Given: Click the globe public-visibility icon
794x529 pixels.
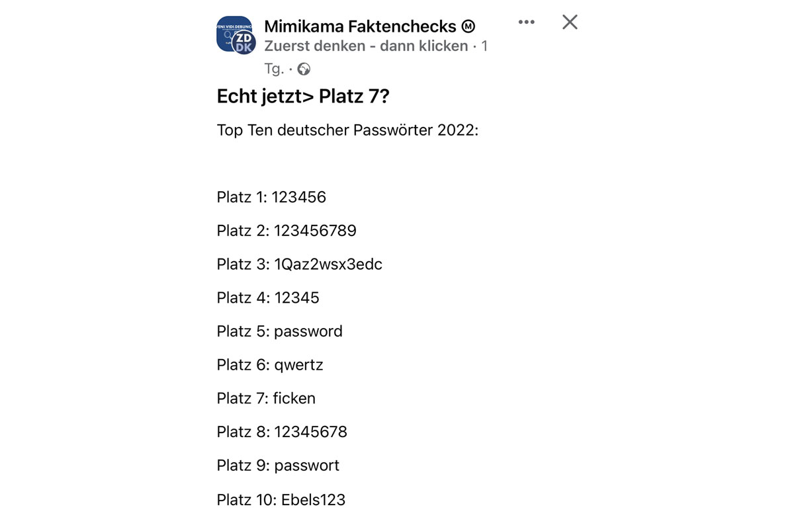Looking at the screenshot, I should pos(304,69).
